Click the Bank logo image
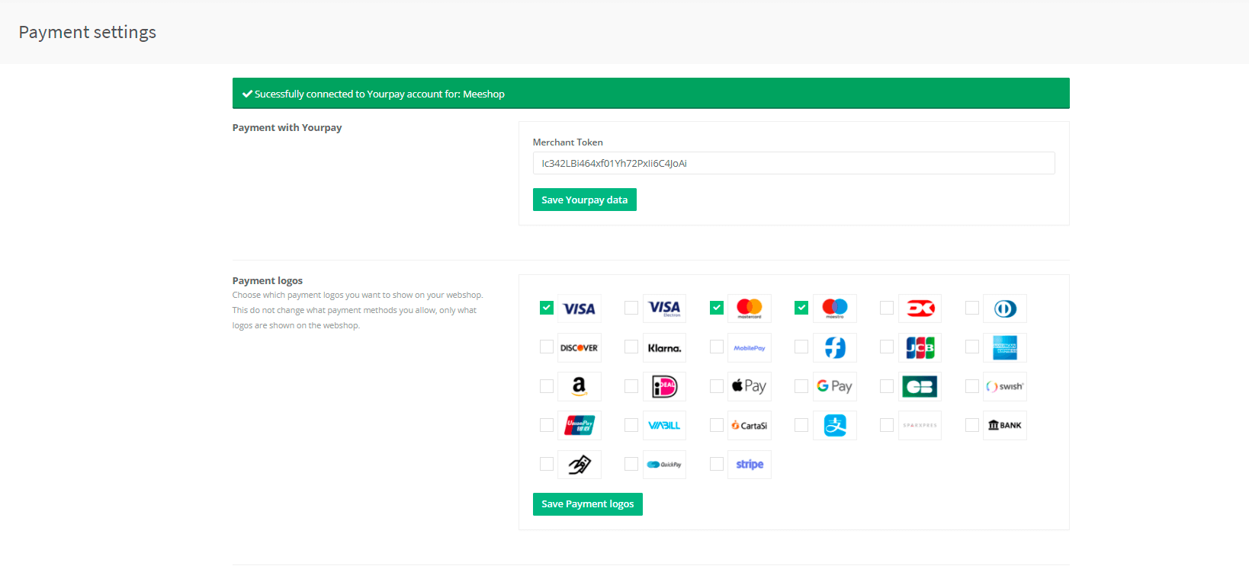1249x585 pixels. [1005, 425]
